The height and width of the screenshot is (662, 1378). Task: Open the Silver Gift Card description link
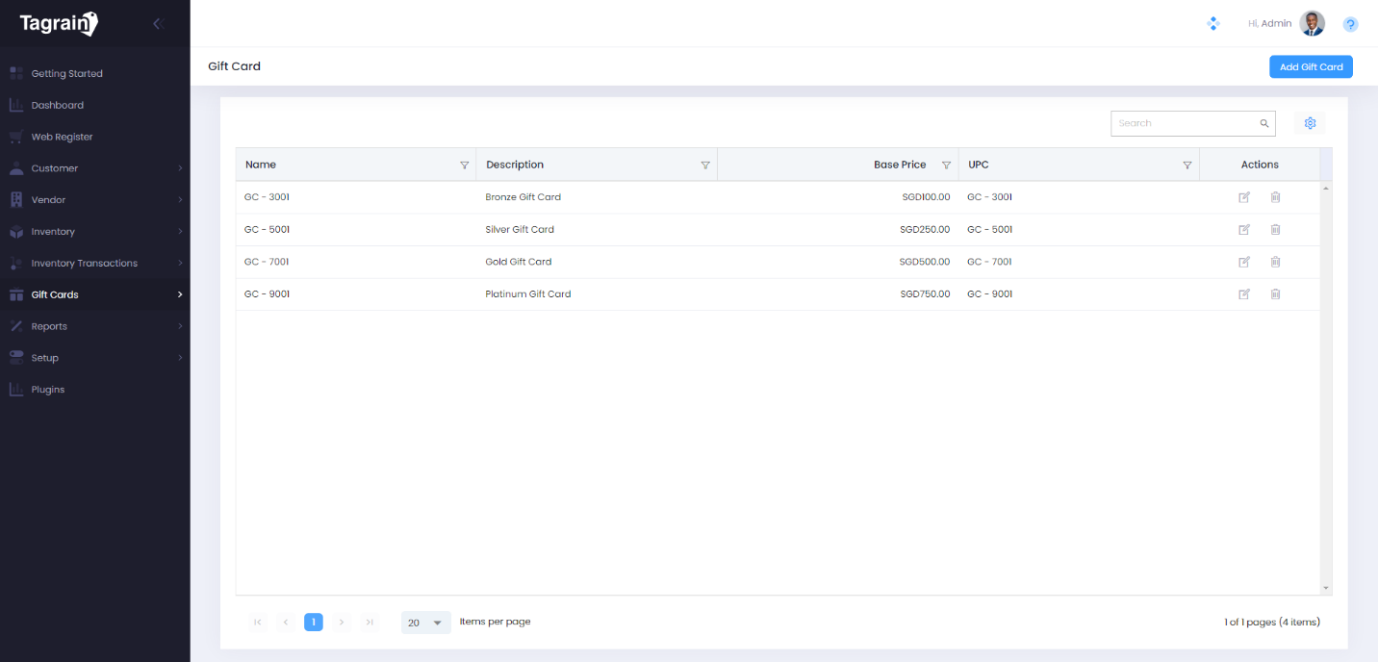(x=519, y=229)
